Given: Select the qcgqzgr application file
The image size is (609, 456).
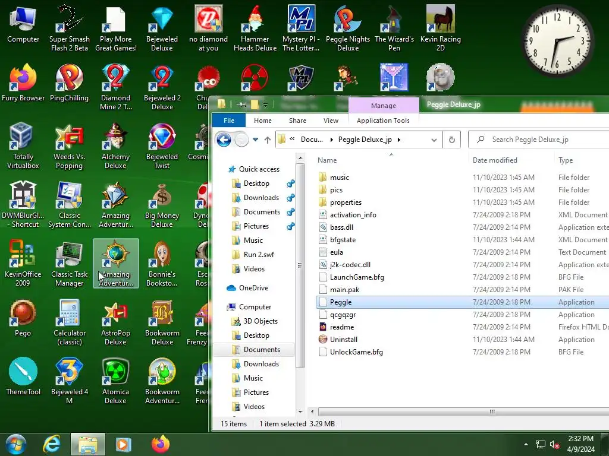Looking at the screenshot, I should pyautogui.click(x=462, y=315).
